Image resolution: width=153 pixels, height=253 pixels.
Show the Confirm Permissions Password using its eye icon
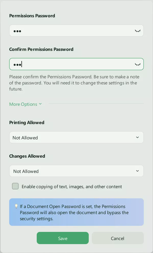click(137, 64)
